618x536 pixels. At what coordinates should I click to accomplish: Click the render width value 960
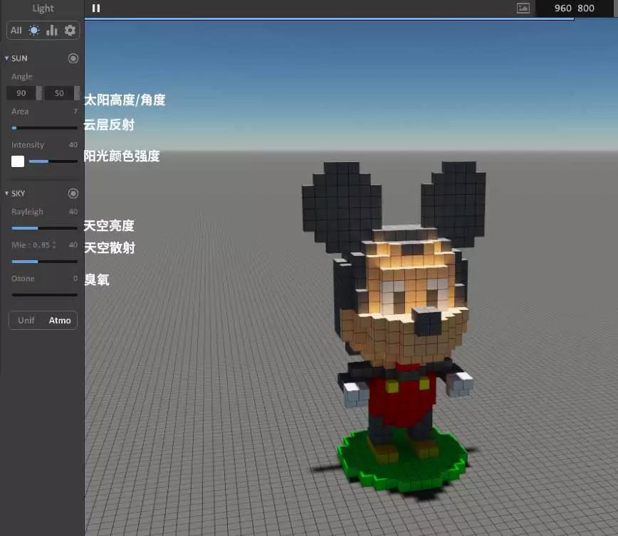[x=562, y=9]
